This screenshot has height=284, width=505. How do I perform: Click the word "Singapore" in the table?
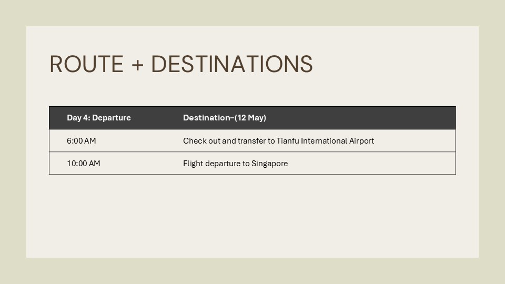269,164
